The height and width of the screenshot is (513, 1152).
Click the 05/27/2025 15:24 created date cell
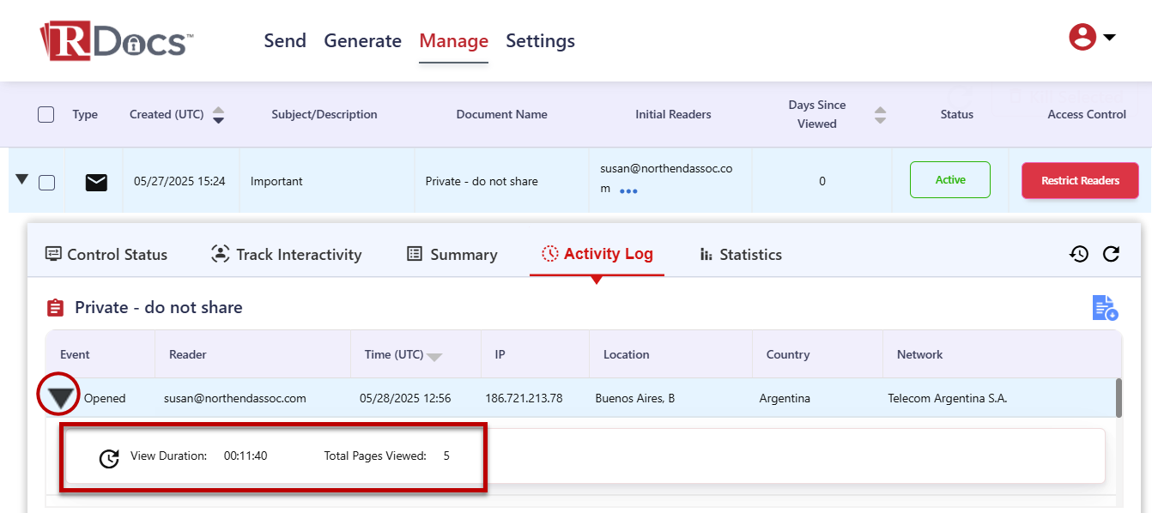tap(179, 181)
